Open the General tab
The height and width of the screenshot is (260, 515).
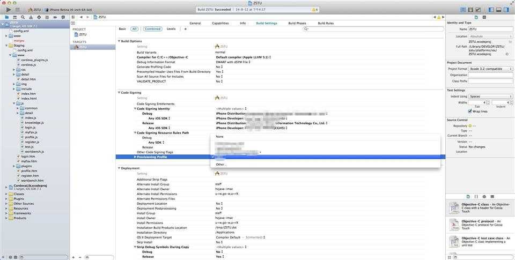click(195, 23)
